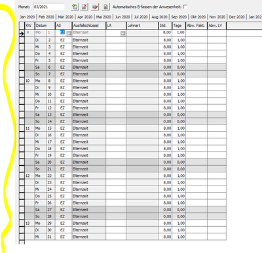The image size is (262, 253).
Task: Enable Automatisches Erfassen der Anwesenheit checkbox
Action: (x=185, y=7)
